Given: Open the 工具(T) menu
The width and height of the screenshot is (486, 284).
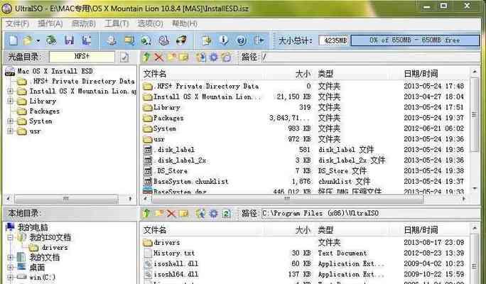Looking at the screenshot, I should [117, 23].
